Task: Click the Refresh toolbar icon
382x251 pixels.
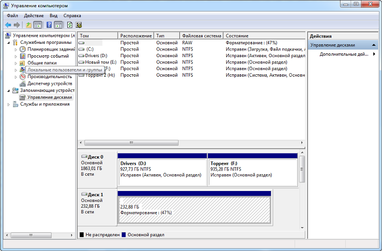Action: click(70, 25)
